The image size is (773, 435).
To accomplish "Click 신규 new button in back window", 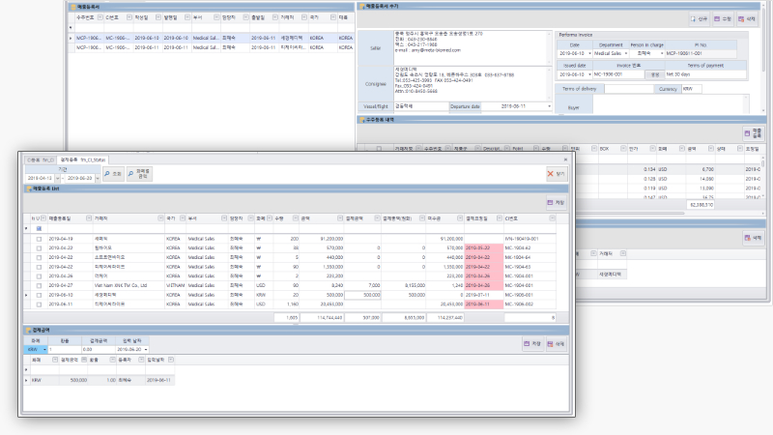I will pyautogui.click(x=699, y=18).
